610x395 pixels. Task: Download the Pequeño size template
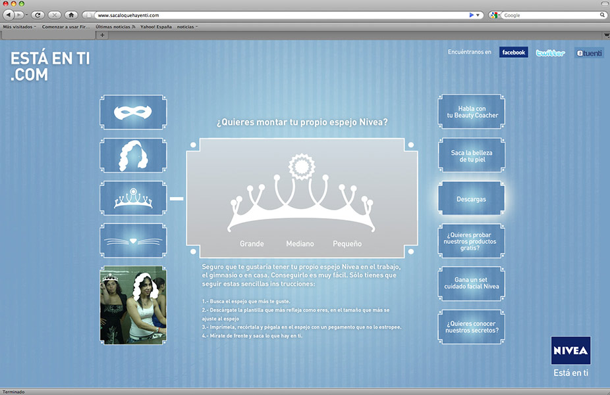[x=347, y=244]
